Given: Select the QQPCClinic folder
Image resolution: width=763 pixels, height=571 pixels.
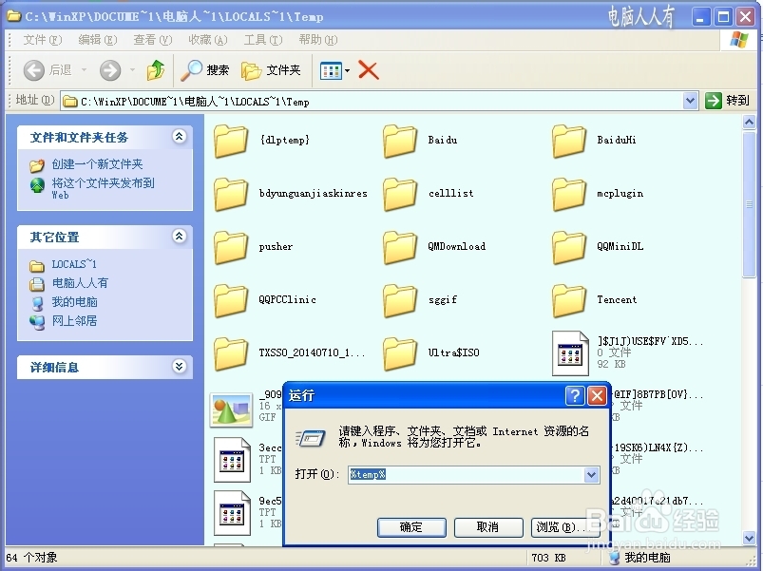Looking at the screenshot, I should tap(265, 300).
